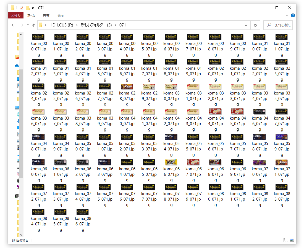Select m&m's thumbnail koma_066_071.jpg
Viewport: 304px width, 248px height.
point(171,162)
